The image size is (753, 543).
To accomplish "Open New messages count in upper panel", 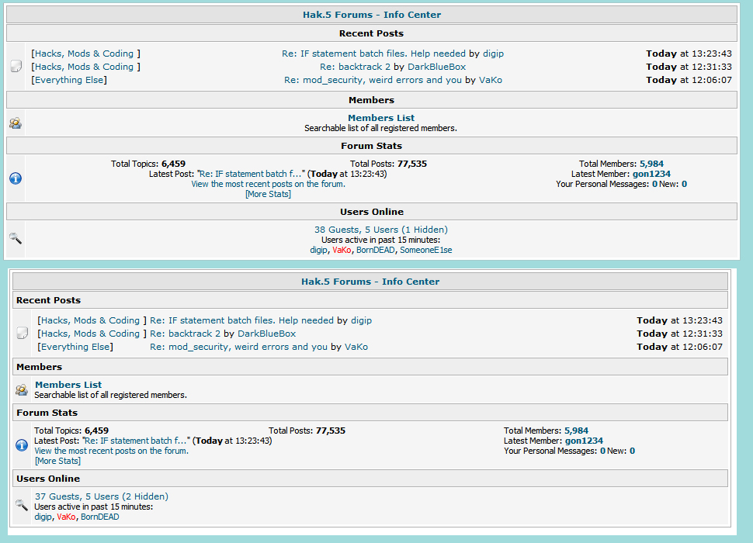I will (685, 184).
